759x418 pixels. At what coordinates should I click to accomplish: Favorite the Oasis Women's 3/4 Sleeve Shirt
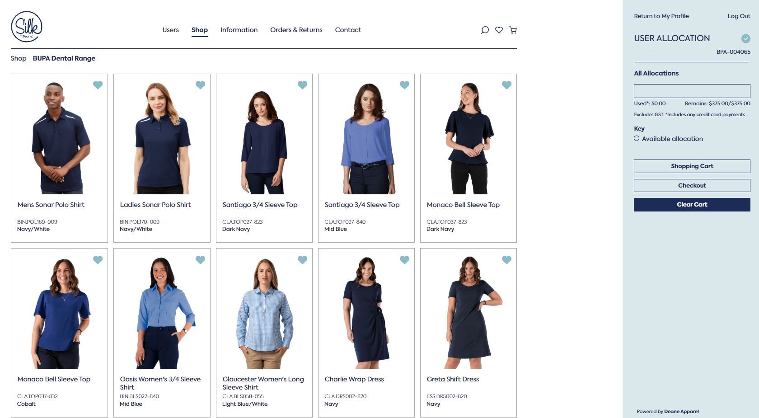pyautogui.click(x=200, y=260)
